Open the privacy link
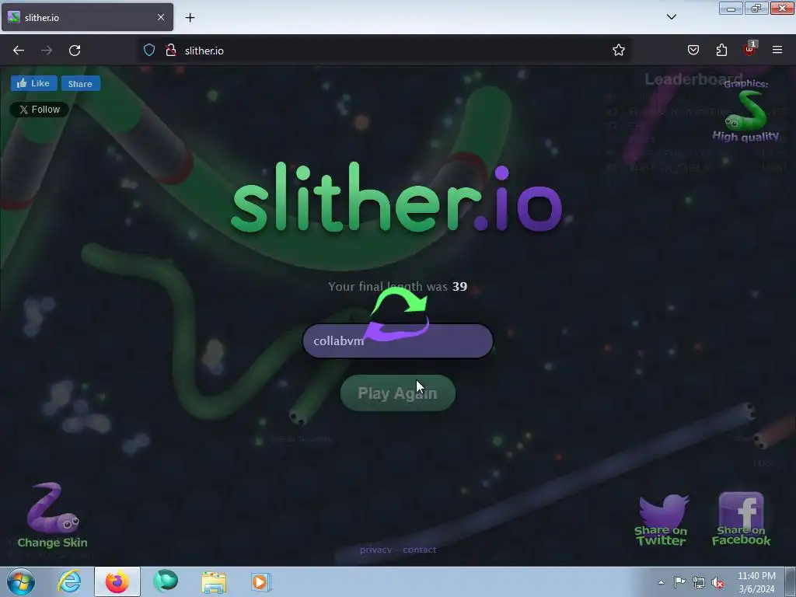This screenshot has width=796, height=597. click(x=375, y=550)
